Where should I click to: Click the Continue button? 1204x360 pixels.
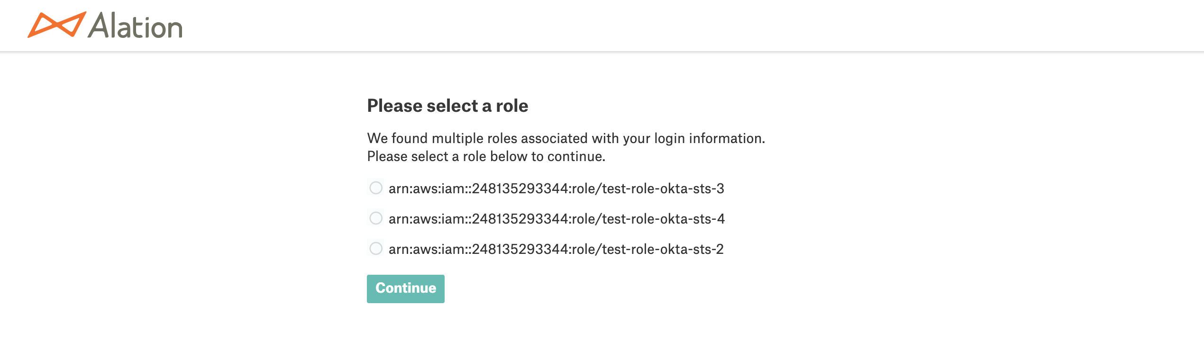tap(406, 288)
